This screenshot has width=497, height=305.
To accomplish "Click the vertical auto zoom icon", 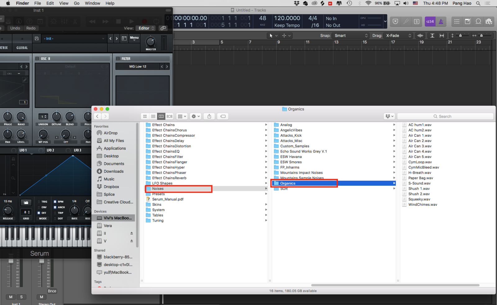I will coord(432,36).
